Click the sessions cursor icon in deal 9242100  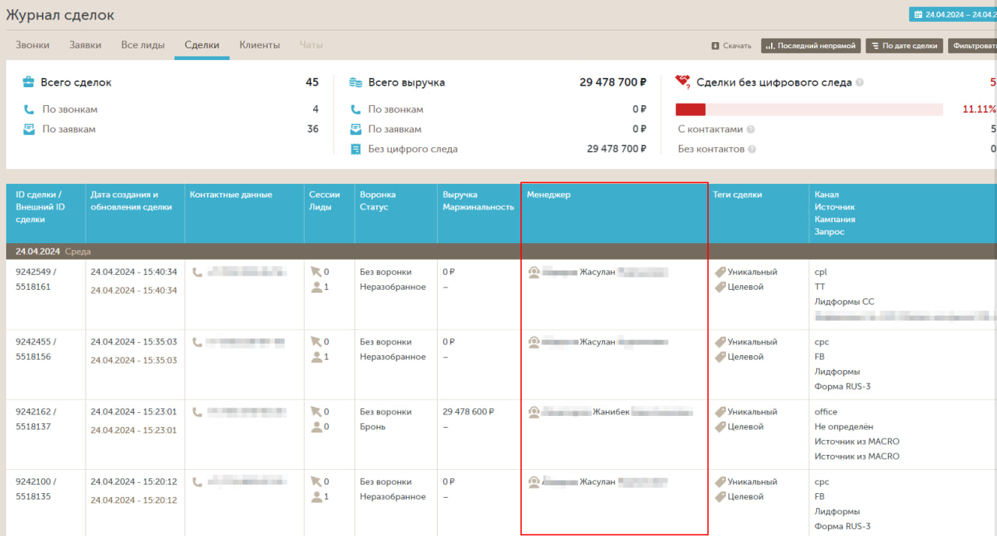click(315, 481)
